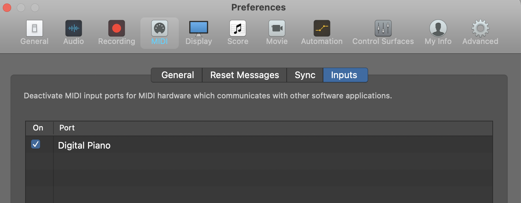Switch to the Reset Messages tab
This screenshot has height=203, width=521.
click(x=244, y=75)
